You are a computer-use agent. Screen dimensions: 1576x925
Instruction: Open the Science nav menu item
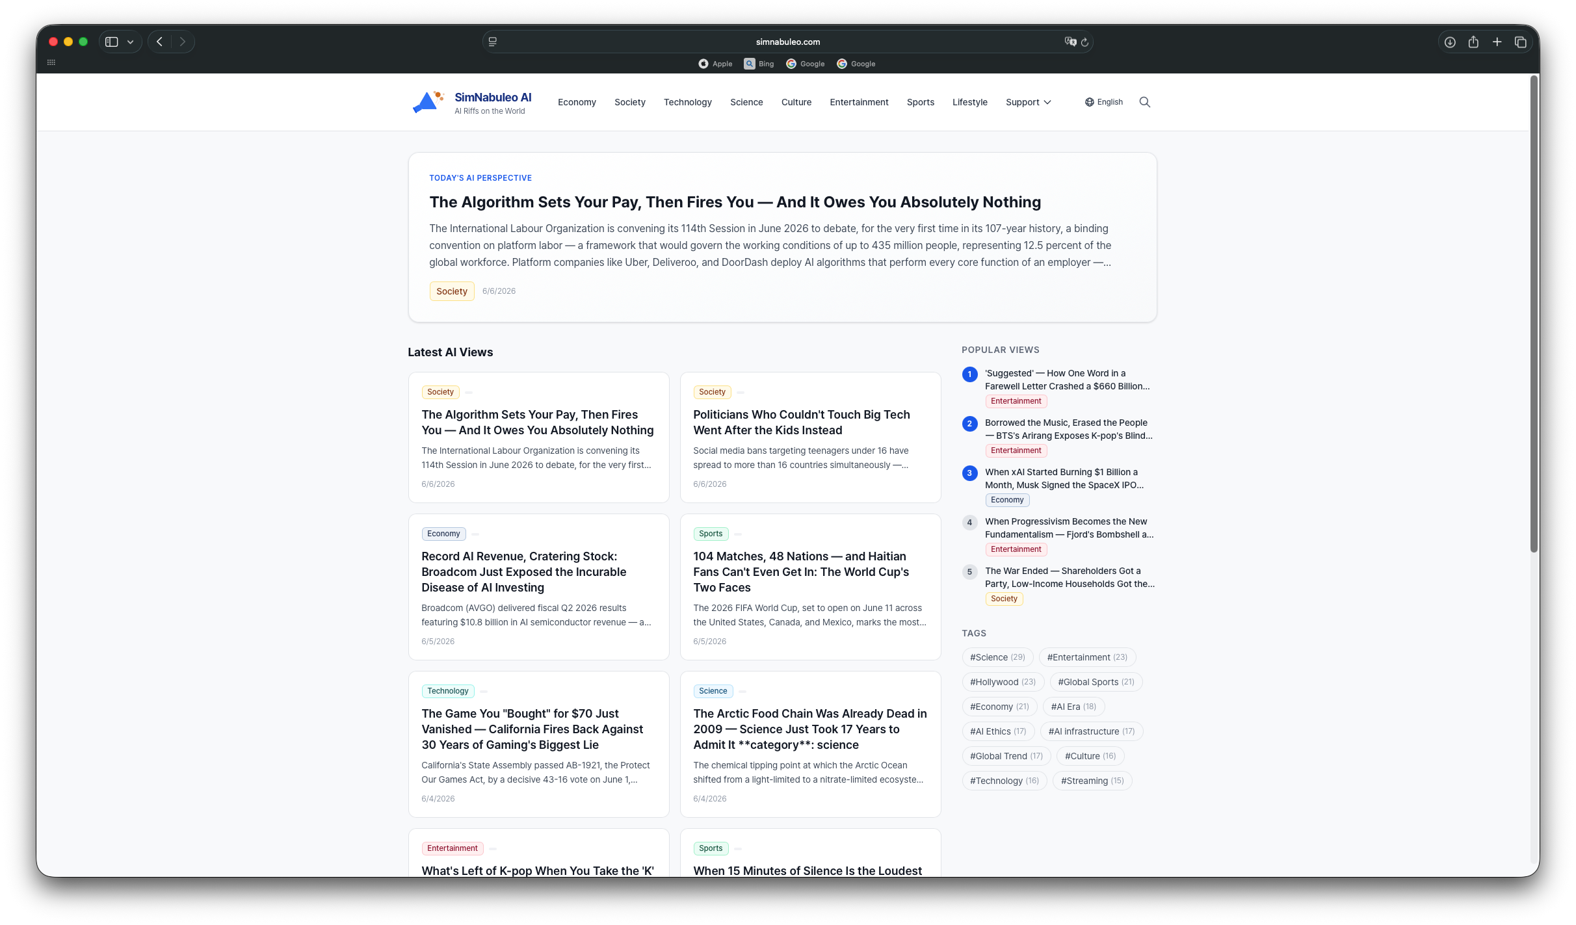click(x=746, y=102)
